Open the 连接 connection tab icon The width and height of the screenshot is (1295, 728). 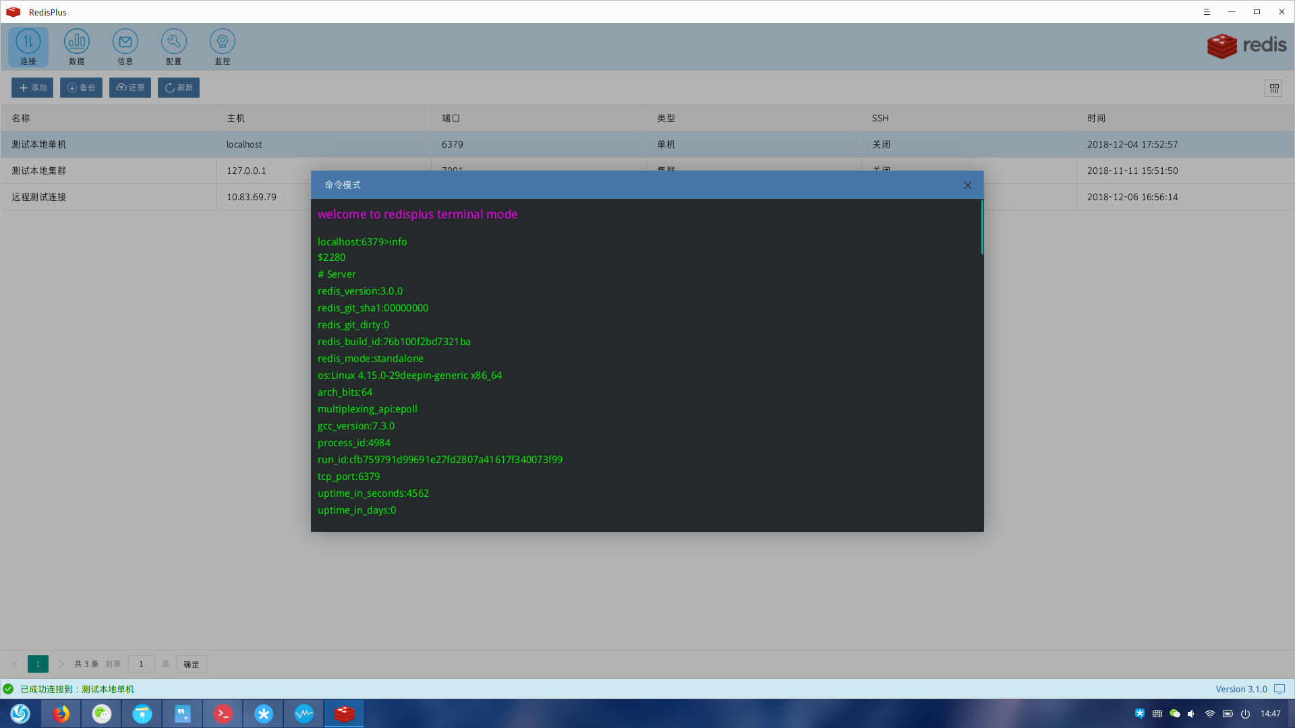coord(28,47)
